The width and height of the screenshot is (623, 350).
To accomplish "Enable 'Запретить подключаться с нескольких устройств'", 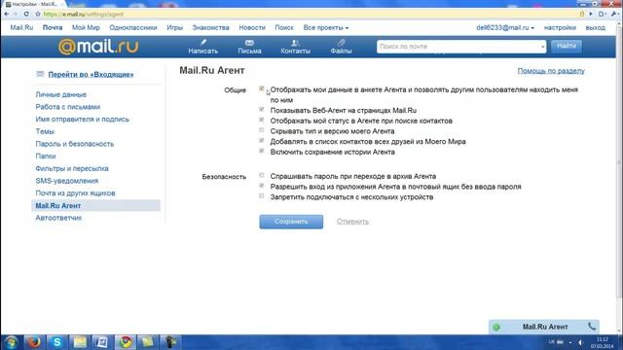I will 262,196.
